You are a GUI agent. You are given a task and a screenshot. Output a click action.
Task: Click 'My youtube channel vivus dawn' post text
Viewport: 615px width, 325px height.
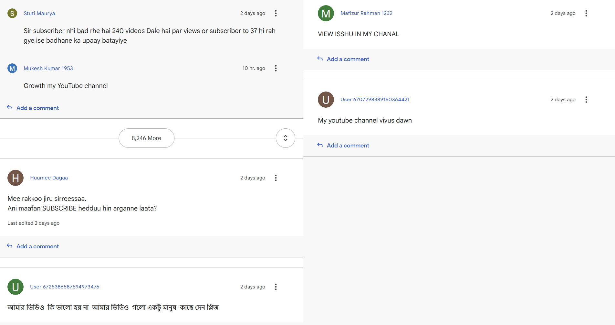[365, 120]
